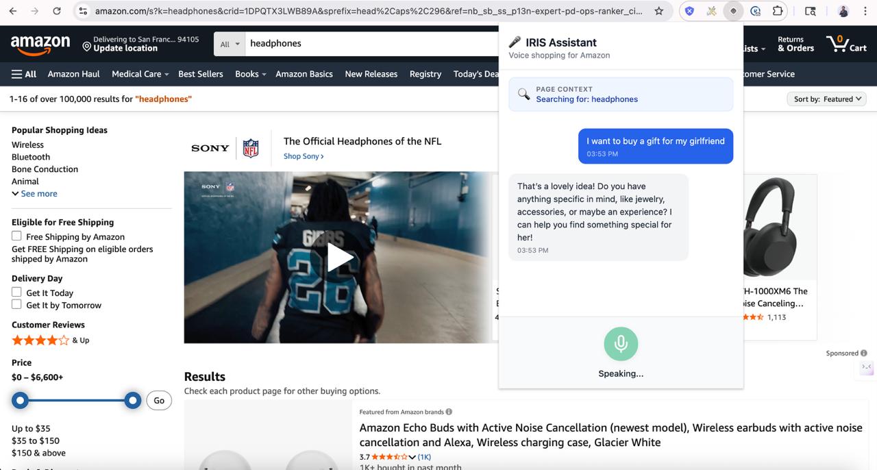Click the Featured from Amazon brands info icon

tap(449, 412)
